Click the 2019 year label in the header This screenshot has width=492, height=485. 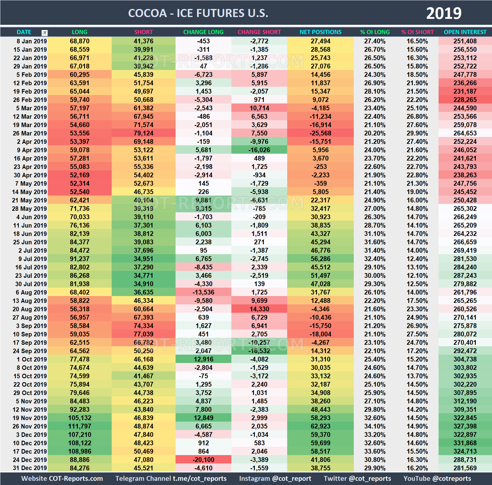click(x=444, y=13)
